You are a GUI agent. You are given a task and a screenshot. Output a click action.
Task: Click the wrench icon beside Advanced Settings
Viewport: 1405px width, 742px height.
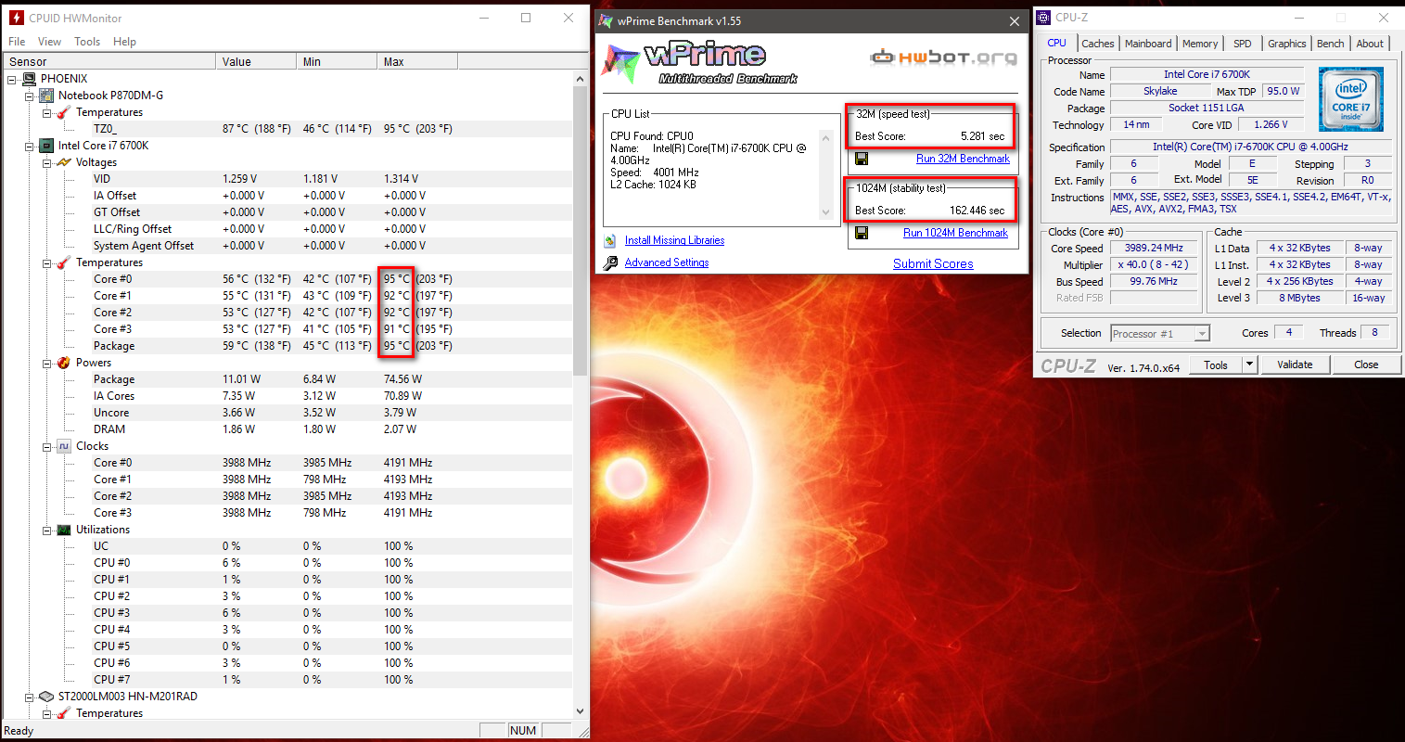click(610, 262)
